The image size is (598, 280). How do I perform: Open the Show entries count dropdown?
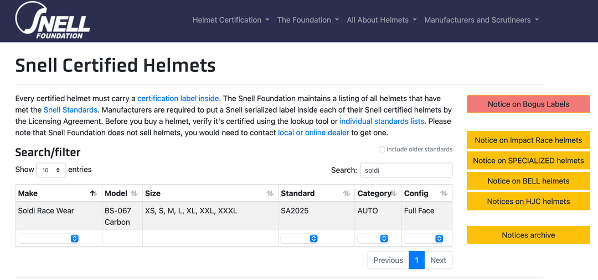[x=51, y=171]
